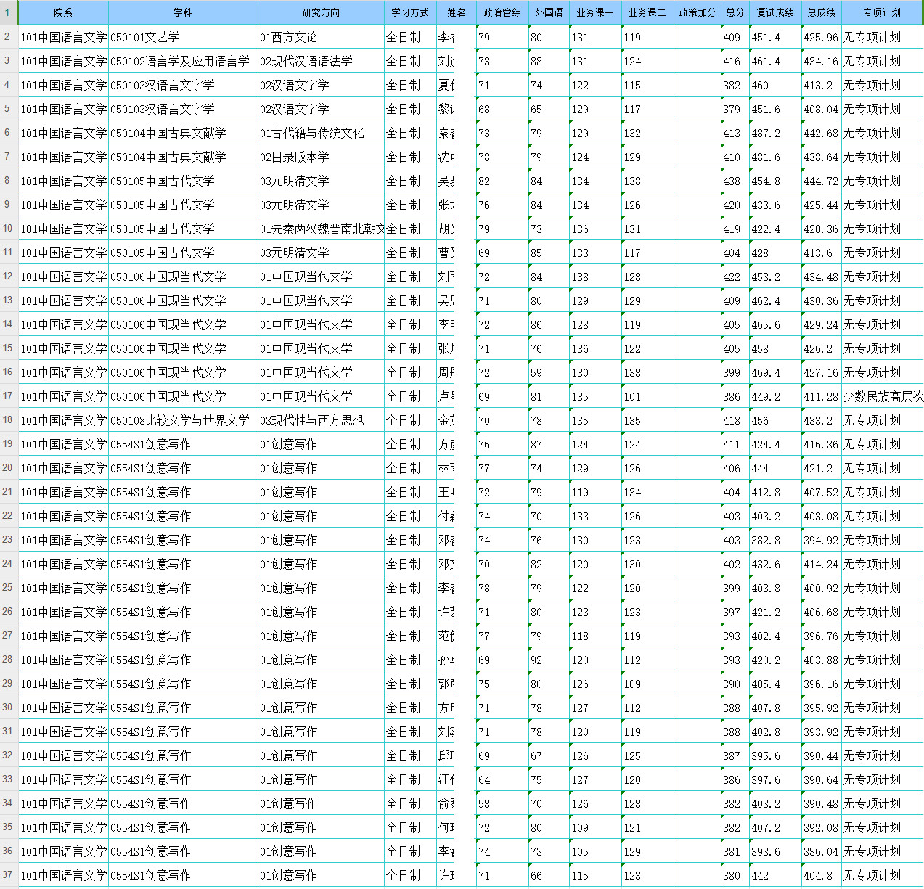This screenshot has width=924, height=889.
Task: Click the 03现代性与西方思想 cell
Action: pyautogui.click(x=321, y=421)
